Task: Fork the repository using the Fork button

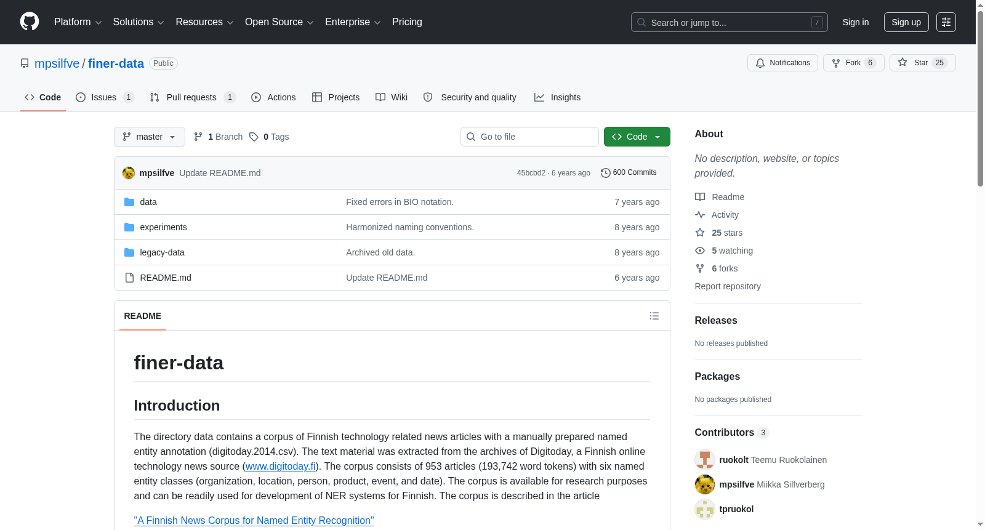Action: point(853,63)
